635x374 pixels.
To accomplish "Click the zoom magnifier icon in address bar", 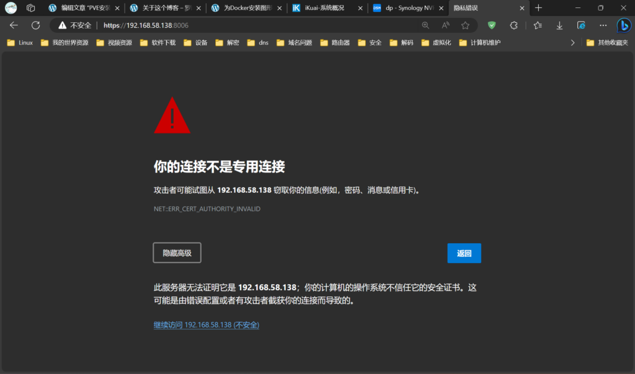I will coord(425,25).
